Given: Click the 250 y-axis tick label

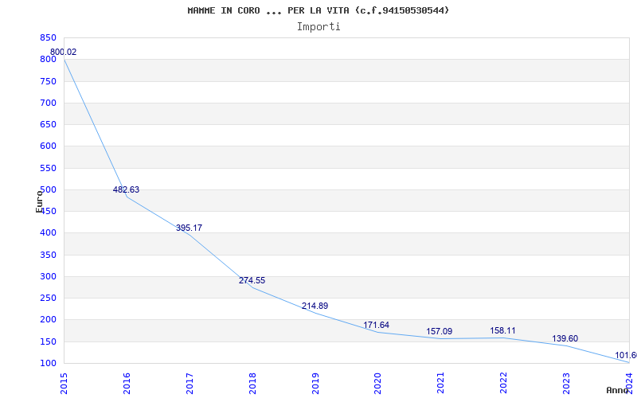Looking at the screenshot, I should pos(48,298).
